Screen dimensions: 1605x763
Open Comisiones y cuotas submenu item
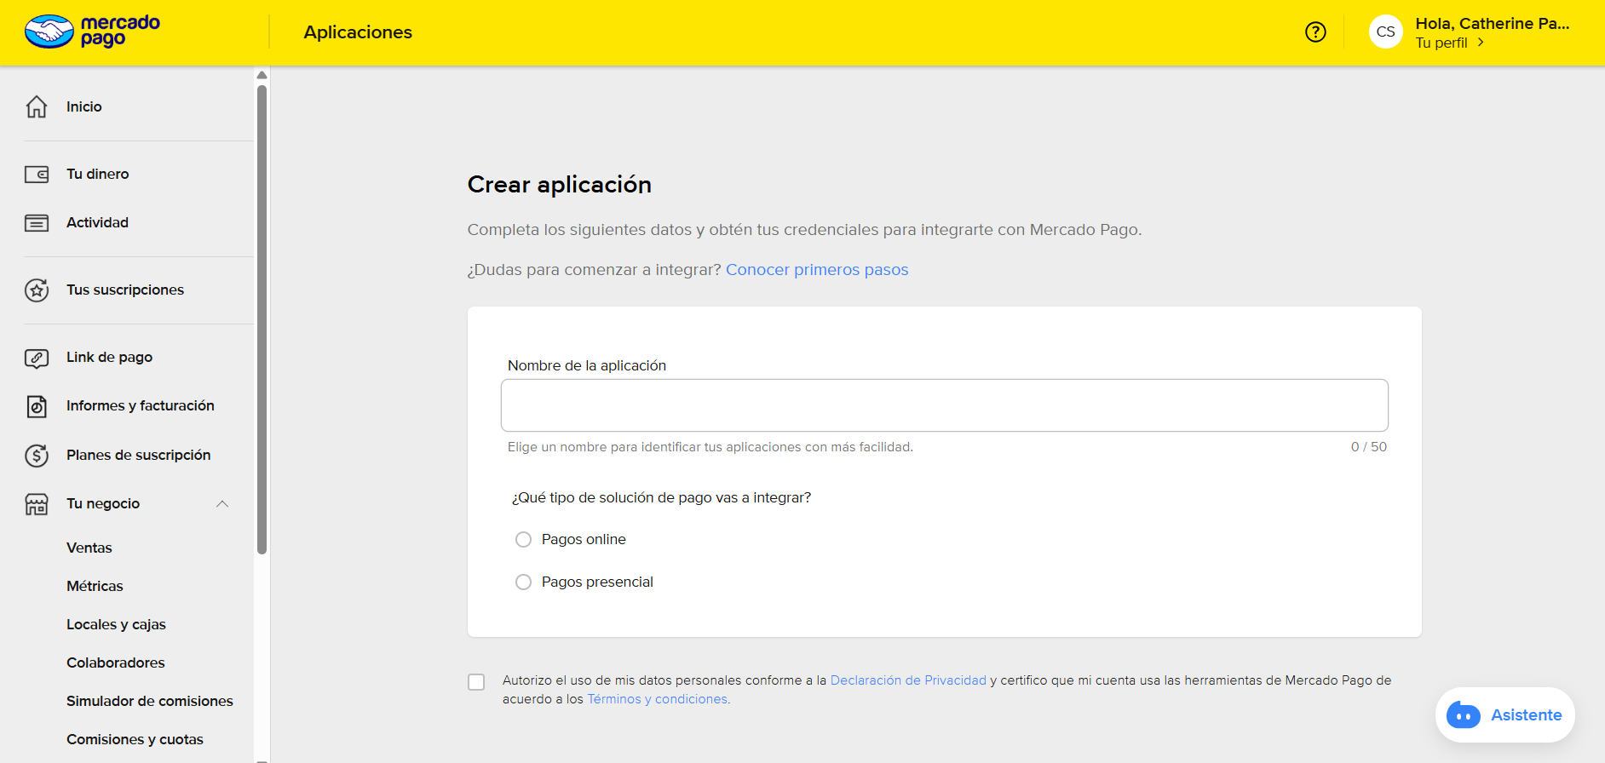pos(135,739)
